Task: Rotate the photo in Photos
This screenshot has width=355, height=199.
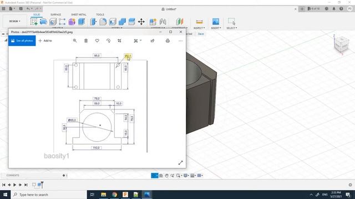Action: (108, 40)
